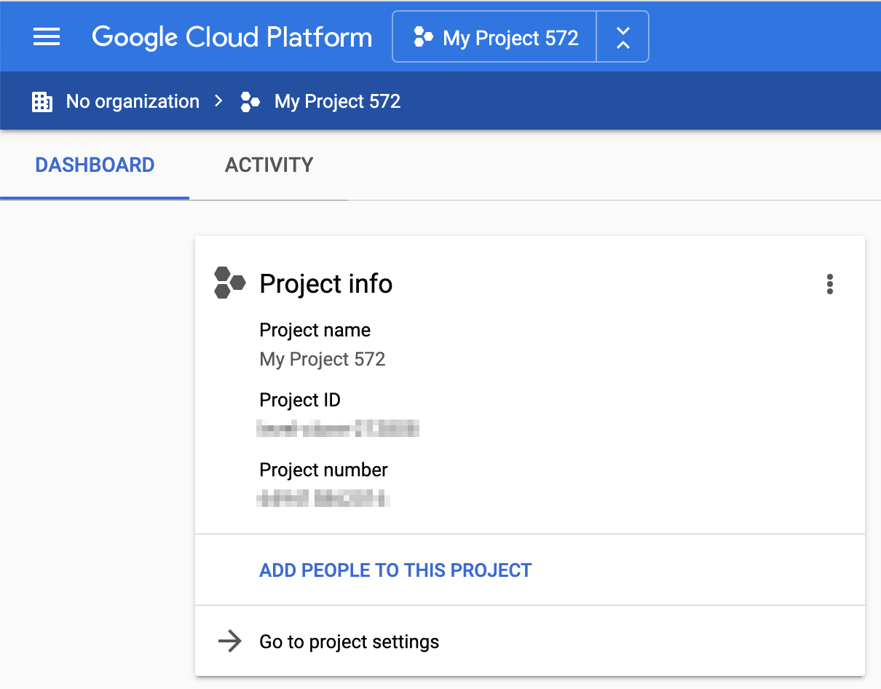Switch to the Dashboard tab
Image resolution: width=881 pixels, height=689 pixels.
tap(95, 165)
